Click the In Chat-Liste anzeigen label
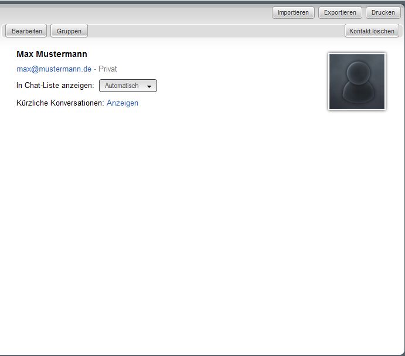Viewport: 405px width, 356px height. [55, 85]
